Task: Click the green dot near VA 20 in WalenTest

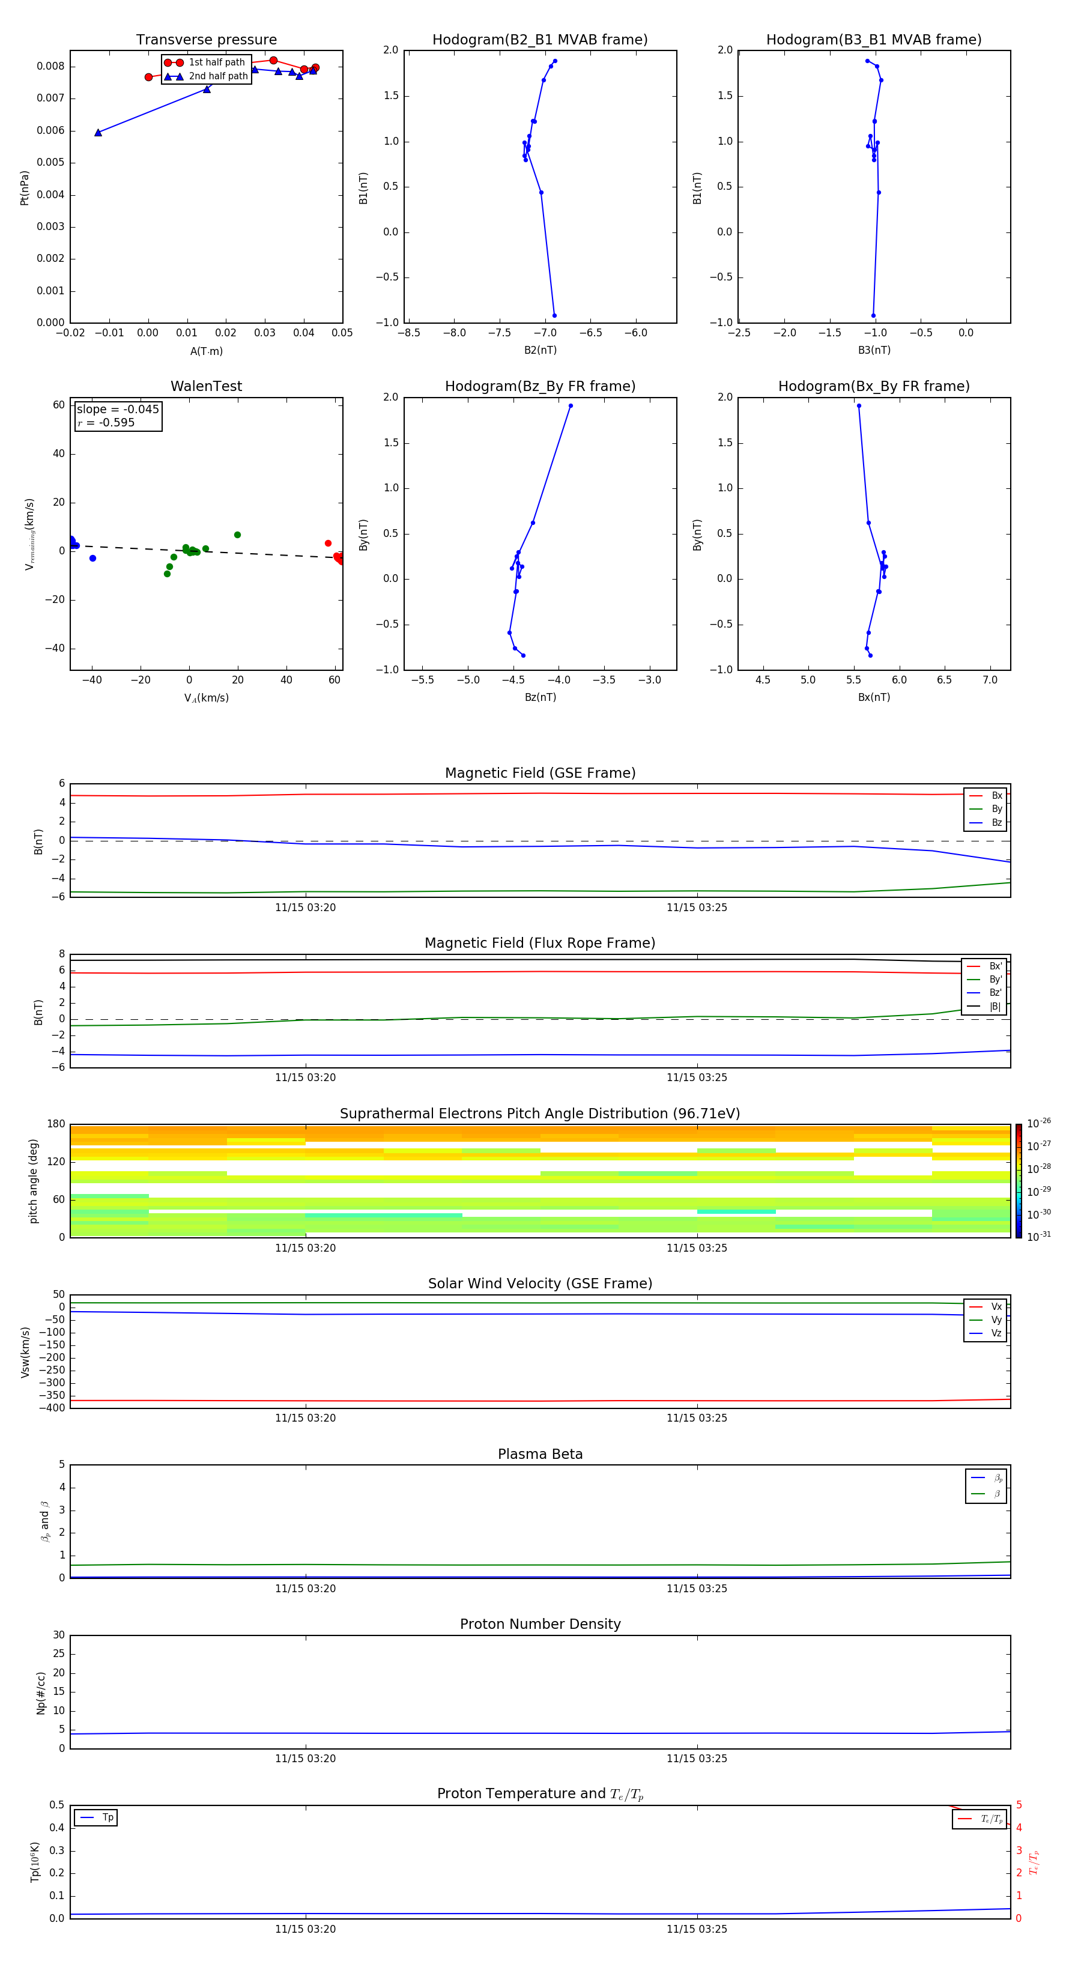Action: pos(237,535)
